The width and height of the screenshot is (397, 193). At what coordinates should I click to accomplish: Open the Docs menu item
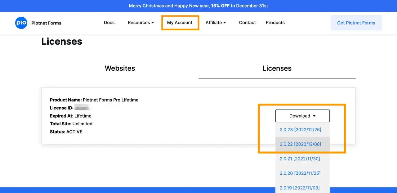pos(109,23)
